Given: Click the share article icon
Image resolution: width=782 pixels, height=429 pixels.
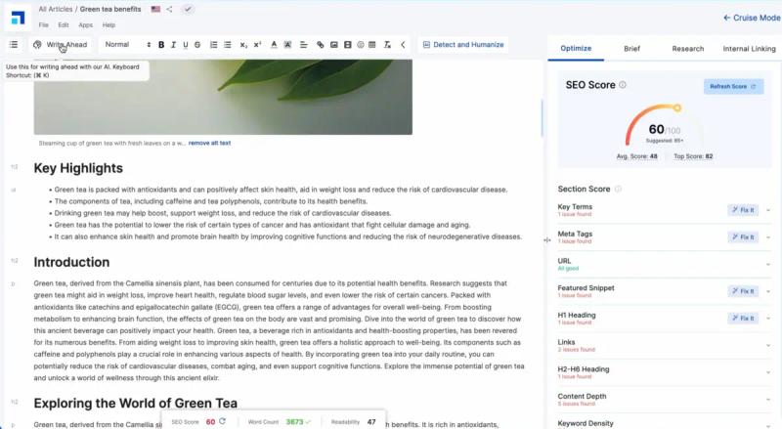Looking at the screenshot, I should tap(169, 9).
